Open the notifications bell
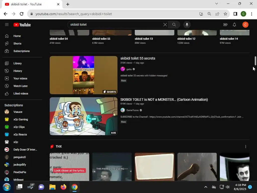The height and width of the screenshot is (193, 257). point(234,25)
